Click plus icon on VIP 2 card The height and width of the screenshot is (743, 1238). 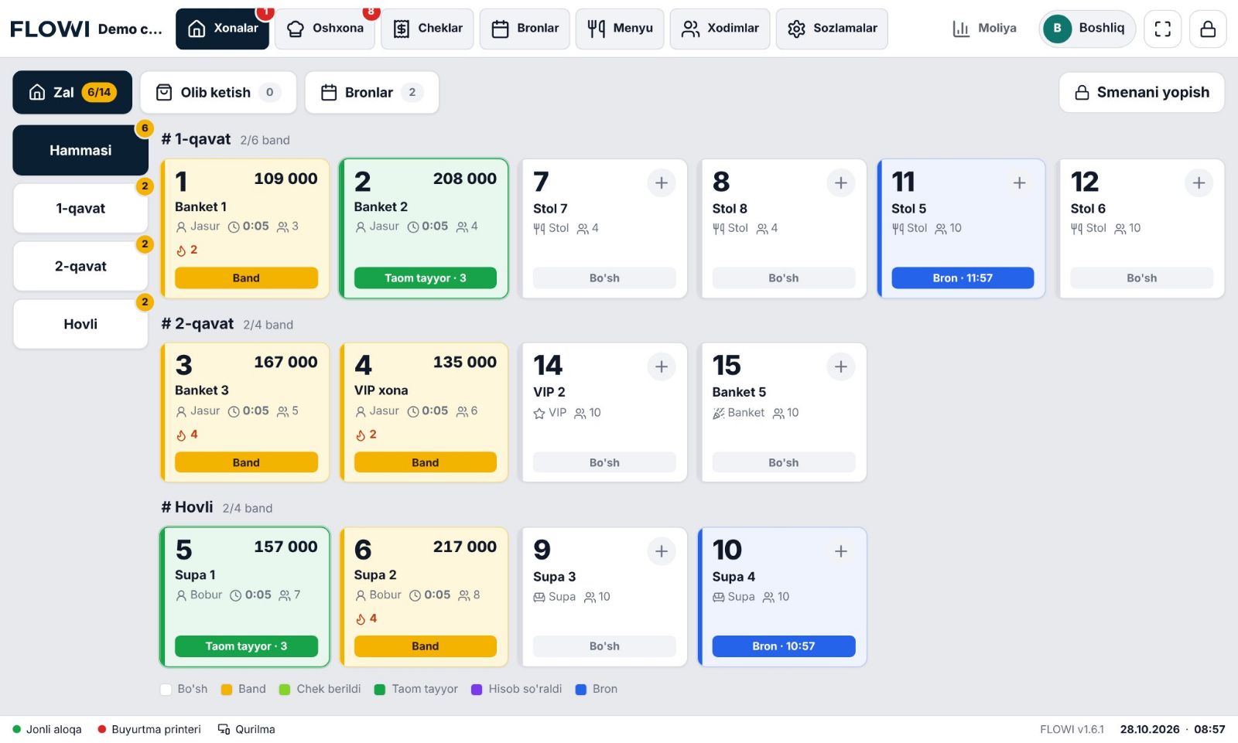[662, 366]
